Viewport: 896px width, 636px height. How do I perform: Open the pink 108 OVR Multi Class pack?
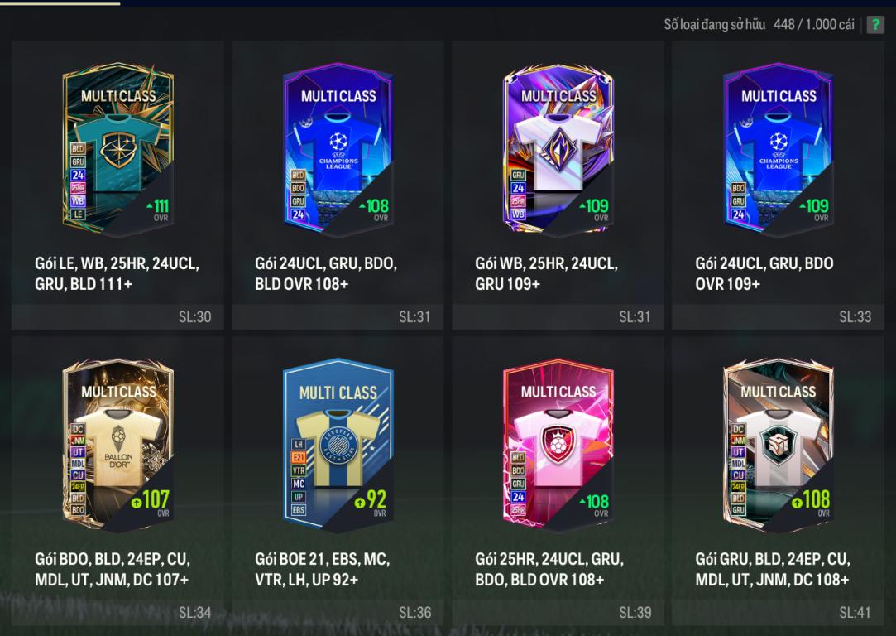[558, 446]
